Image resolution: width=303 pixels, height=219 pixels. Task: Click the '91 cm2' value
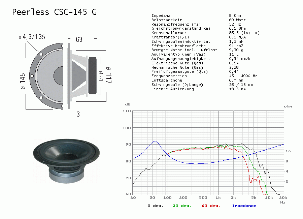[x=236, y=46]
